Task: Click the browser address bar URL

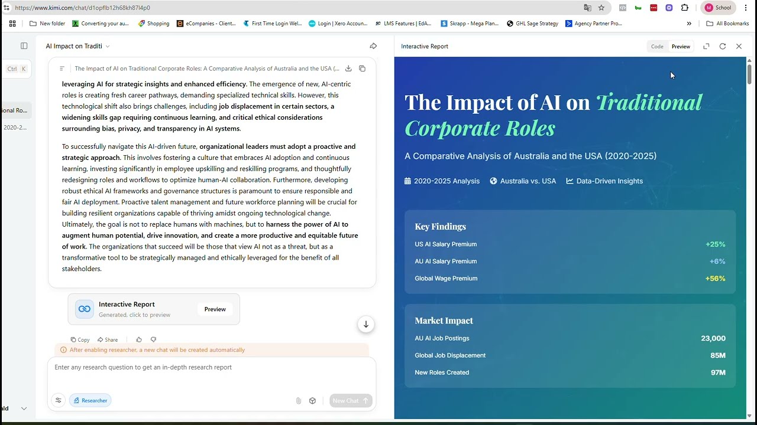Action: [83, 8]
